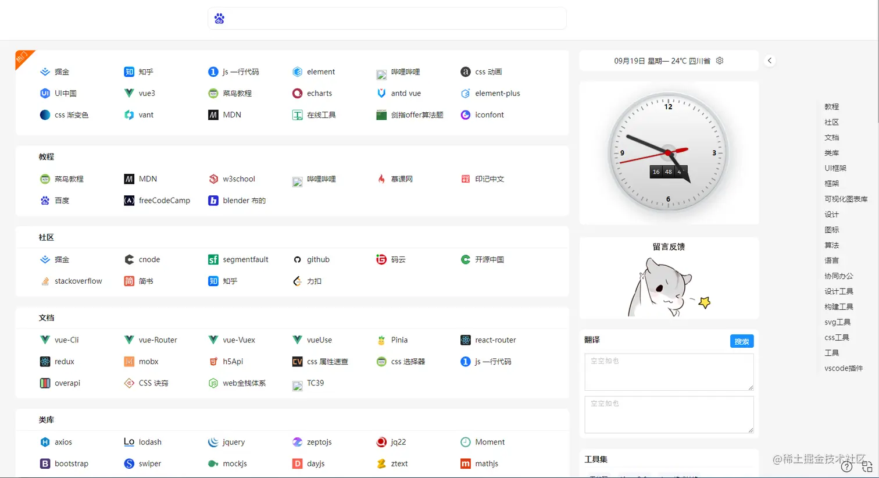The image size is (879, 478).
Task: Click the hamster 留言反馈 feedback image
Action: [x=669, y=286]
